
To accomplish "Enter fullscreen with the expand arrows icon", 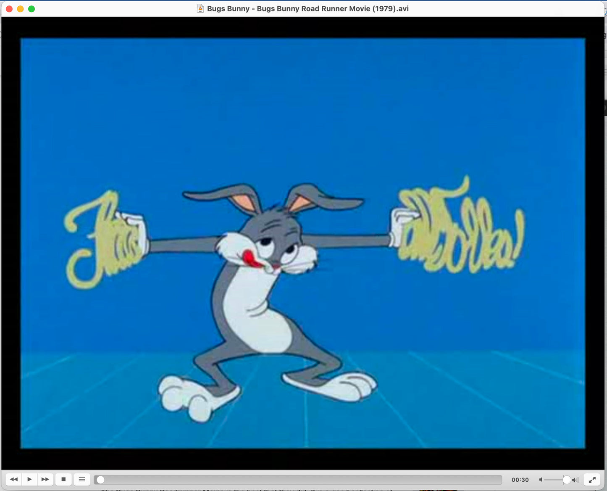I will pyautogui.click(x=592, y=479).
